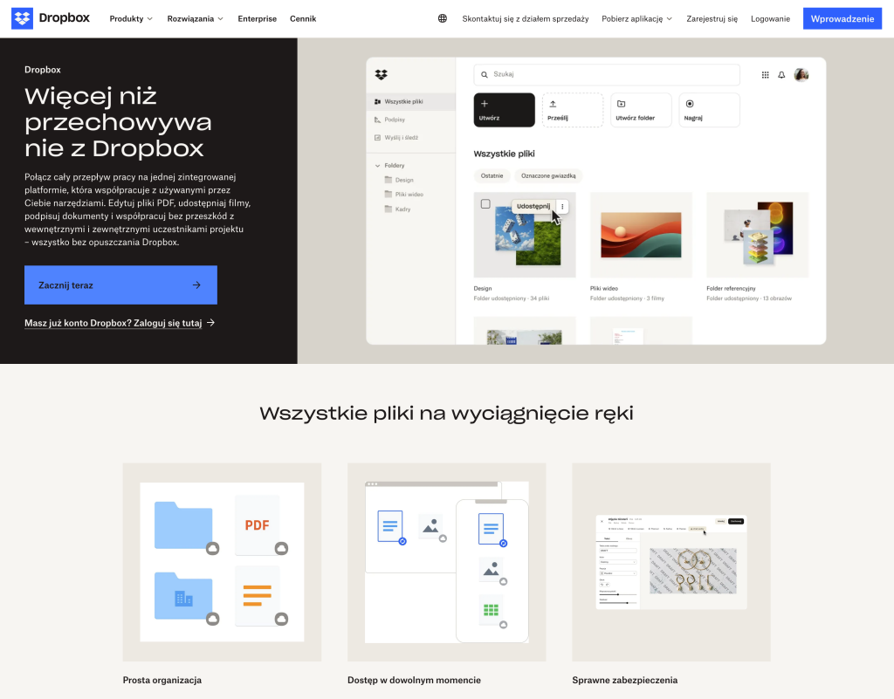Click Dostęp w dowolnym momencie heading

coord(414,680)
